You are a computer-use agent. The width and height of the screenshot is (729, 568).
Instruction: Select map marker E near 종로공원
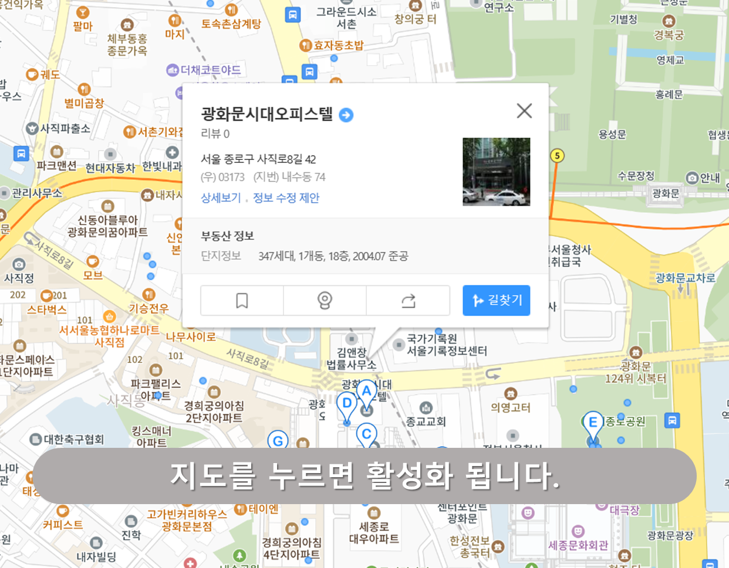593,421
